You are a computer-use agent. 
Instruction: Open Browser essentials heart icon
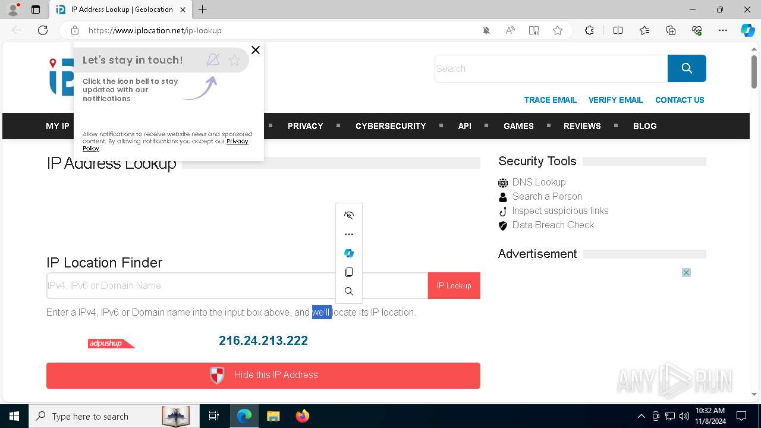[697, 30]
